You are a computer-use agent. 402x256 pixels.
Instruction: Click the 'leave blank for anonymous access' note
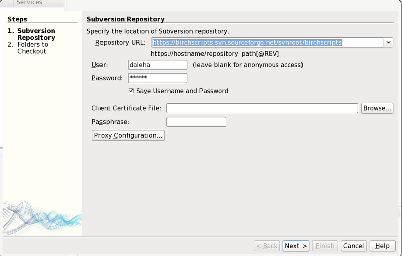coord(248,65)
